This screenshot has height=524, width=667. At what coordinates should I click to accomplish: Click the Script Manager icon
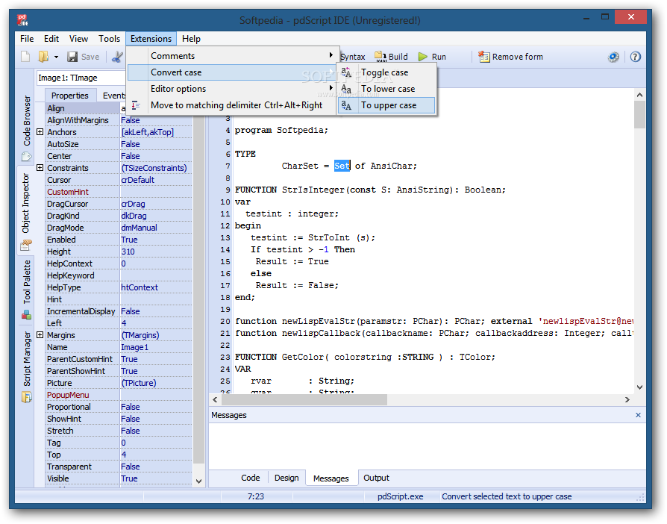click(x=26, y=396)
